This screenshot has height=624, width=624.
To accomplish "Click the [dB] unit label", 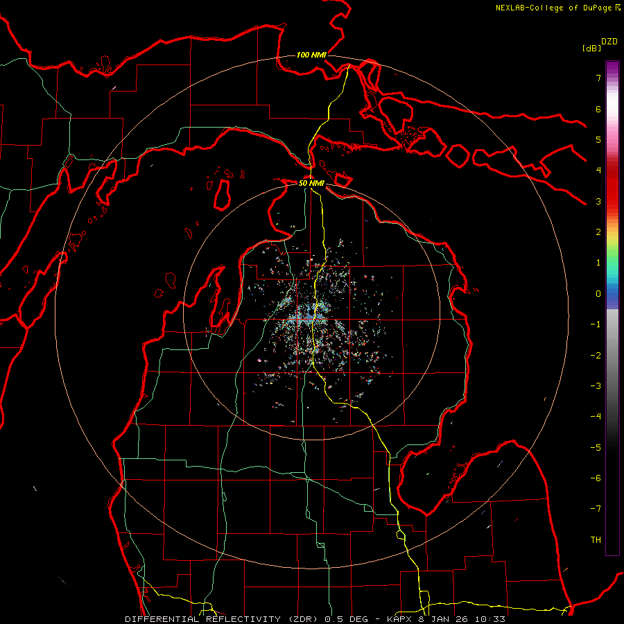I will pos(591,48).
